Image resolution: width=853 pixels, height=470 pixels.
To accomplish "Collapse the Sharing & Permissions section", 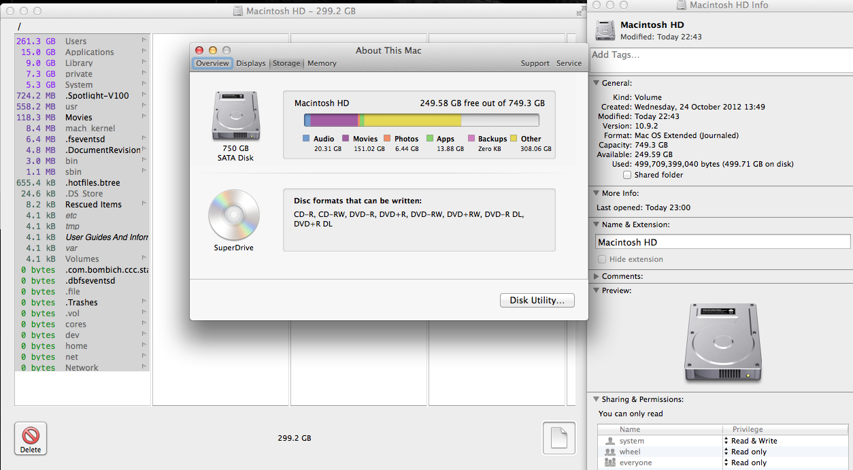I will click(596, 399).
